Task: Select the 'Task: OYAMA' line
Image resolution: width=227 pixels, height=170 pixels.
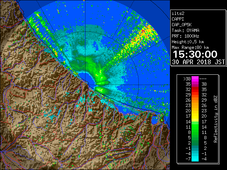Action: (x=186, y=30)
